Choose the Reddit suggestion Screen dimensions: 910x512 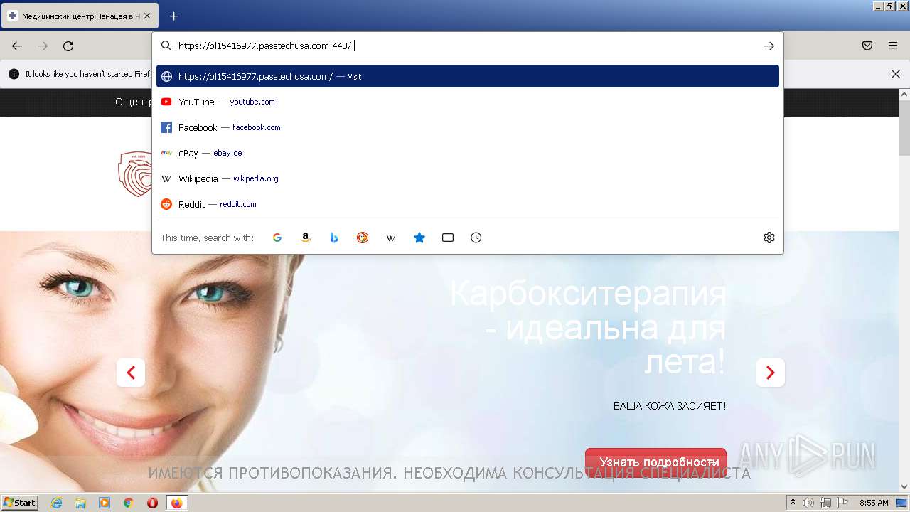click(468, 204)
